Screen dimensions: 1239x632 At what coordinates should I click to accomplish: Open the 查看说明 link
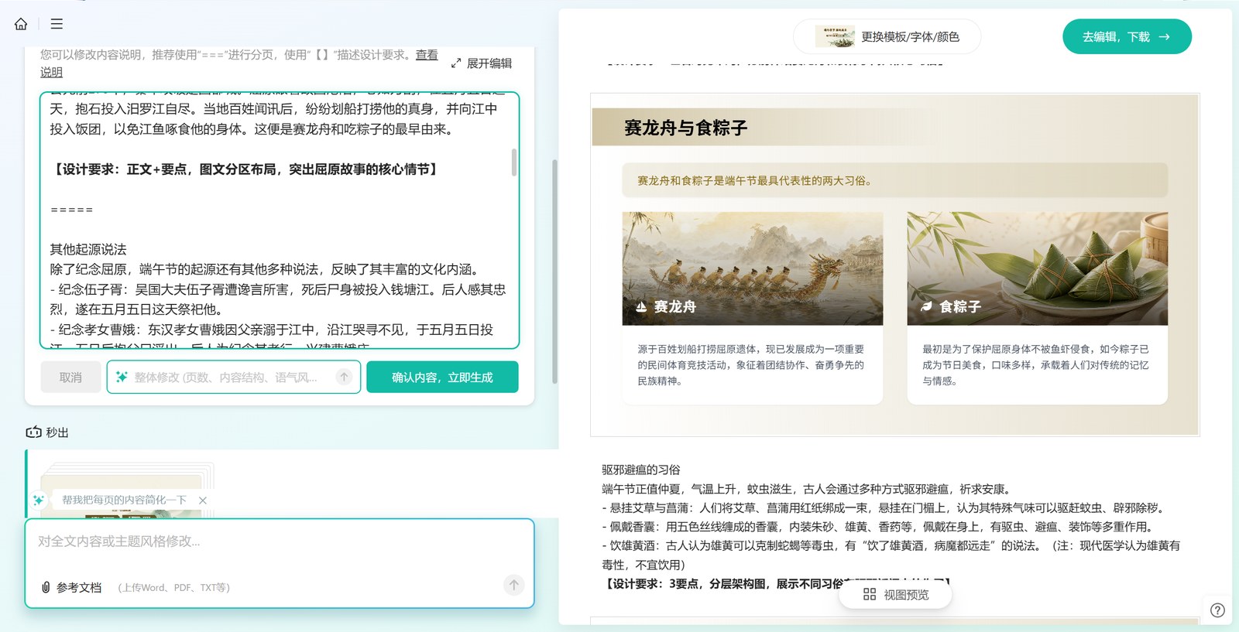427,55
